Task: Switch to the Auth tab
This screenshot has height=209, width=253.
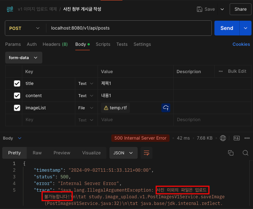Action: point(32,44)
